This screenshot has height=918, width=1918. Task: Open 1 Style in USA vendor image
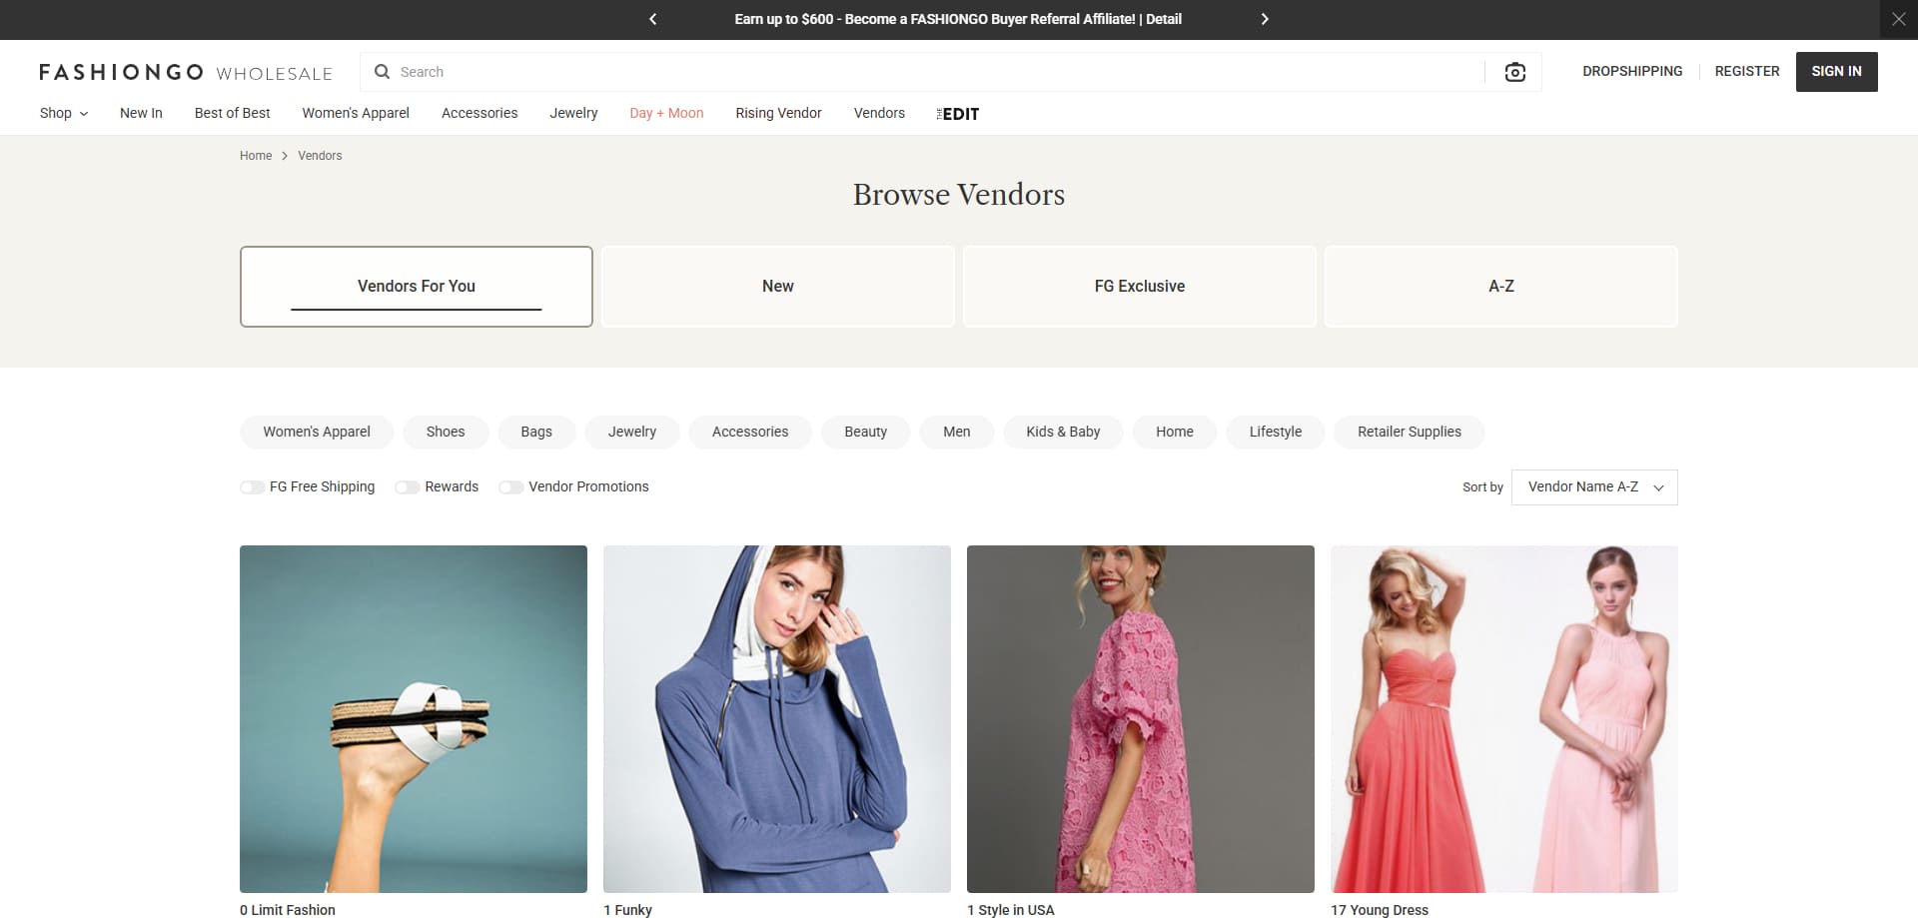click(x=1141, y=719)
